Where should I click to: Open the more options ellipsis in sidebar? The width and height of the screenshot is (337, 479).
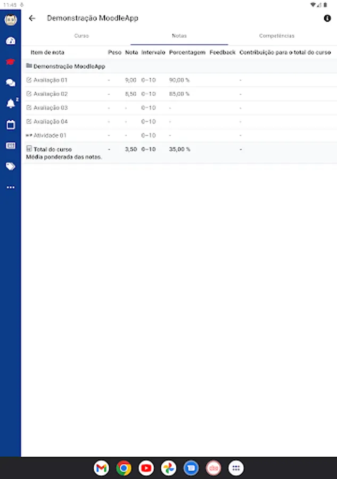pos(11,187)
